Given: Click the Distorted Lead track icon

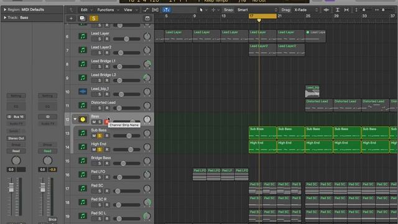Looking at the screenshot, I should click(x=83, y=105).
